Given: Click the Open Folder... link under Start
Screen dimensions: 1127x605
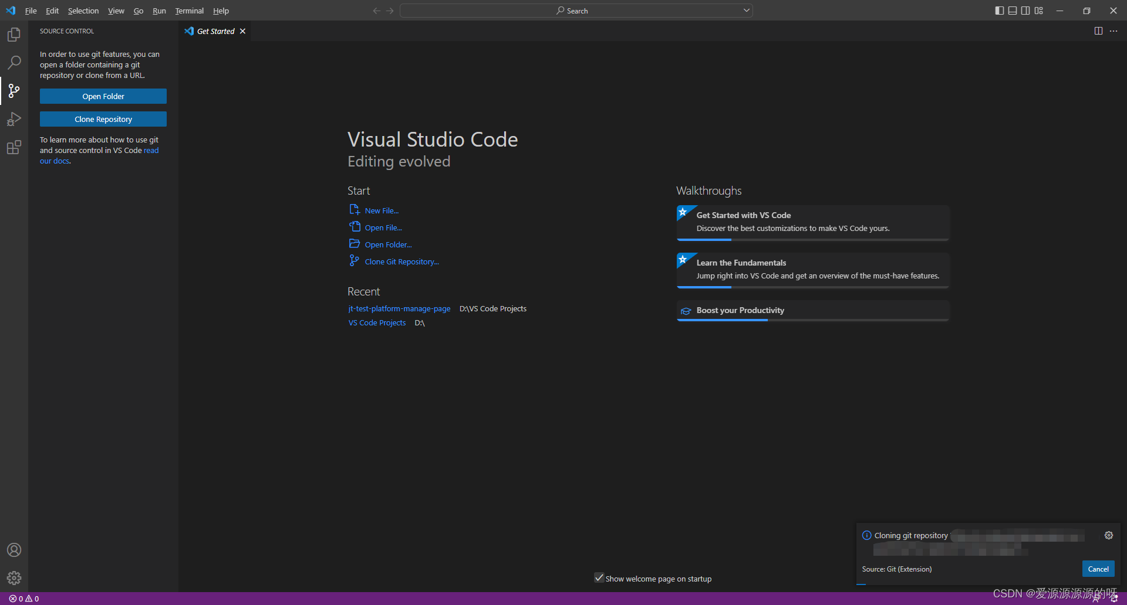Looking at the screenshot, I should (x=388, y=244).
